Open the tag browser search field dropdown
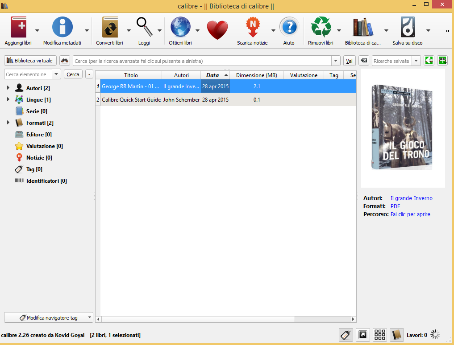This screenshot has height=345, width=454. pos(56,74)
